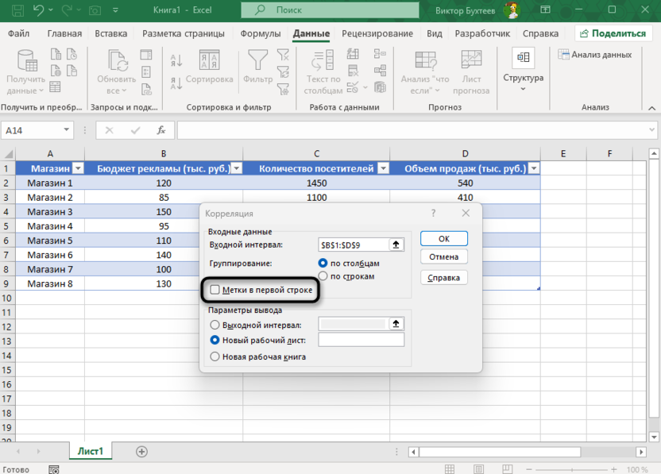
Task: Click the Входной интервал range field
Action: click(x=352, y=245)
